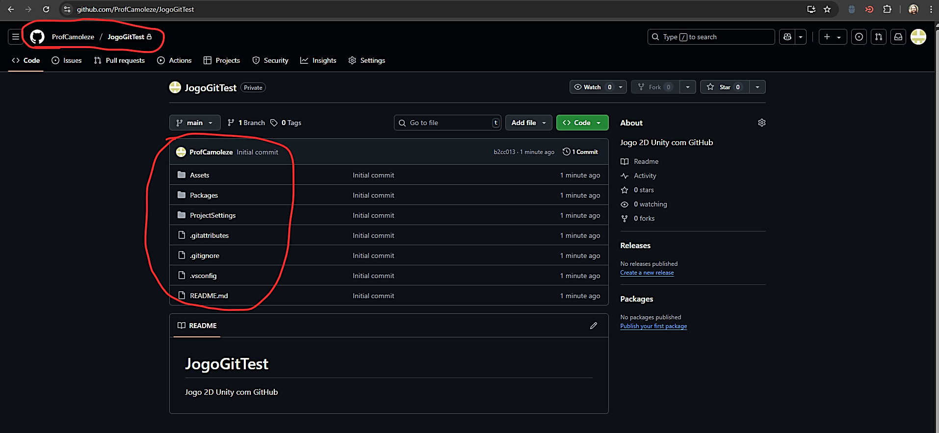Viewport: 939px width, 433px height.
Task: Expand the green Code dropdown
Action: [x=582, y=123]
